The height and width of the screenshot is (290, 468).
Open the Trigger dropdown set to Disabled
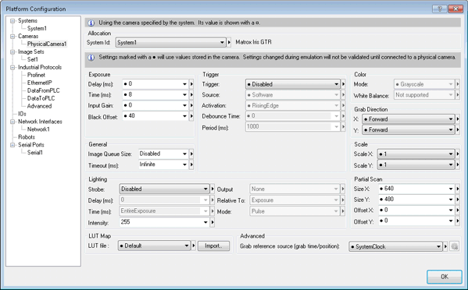(x=292, y=84)
